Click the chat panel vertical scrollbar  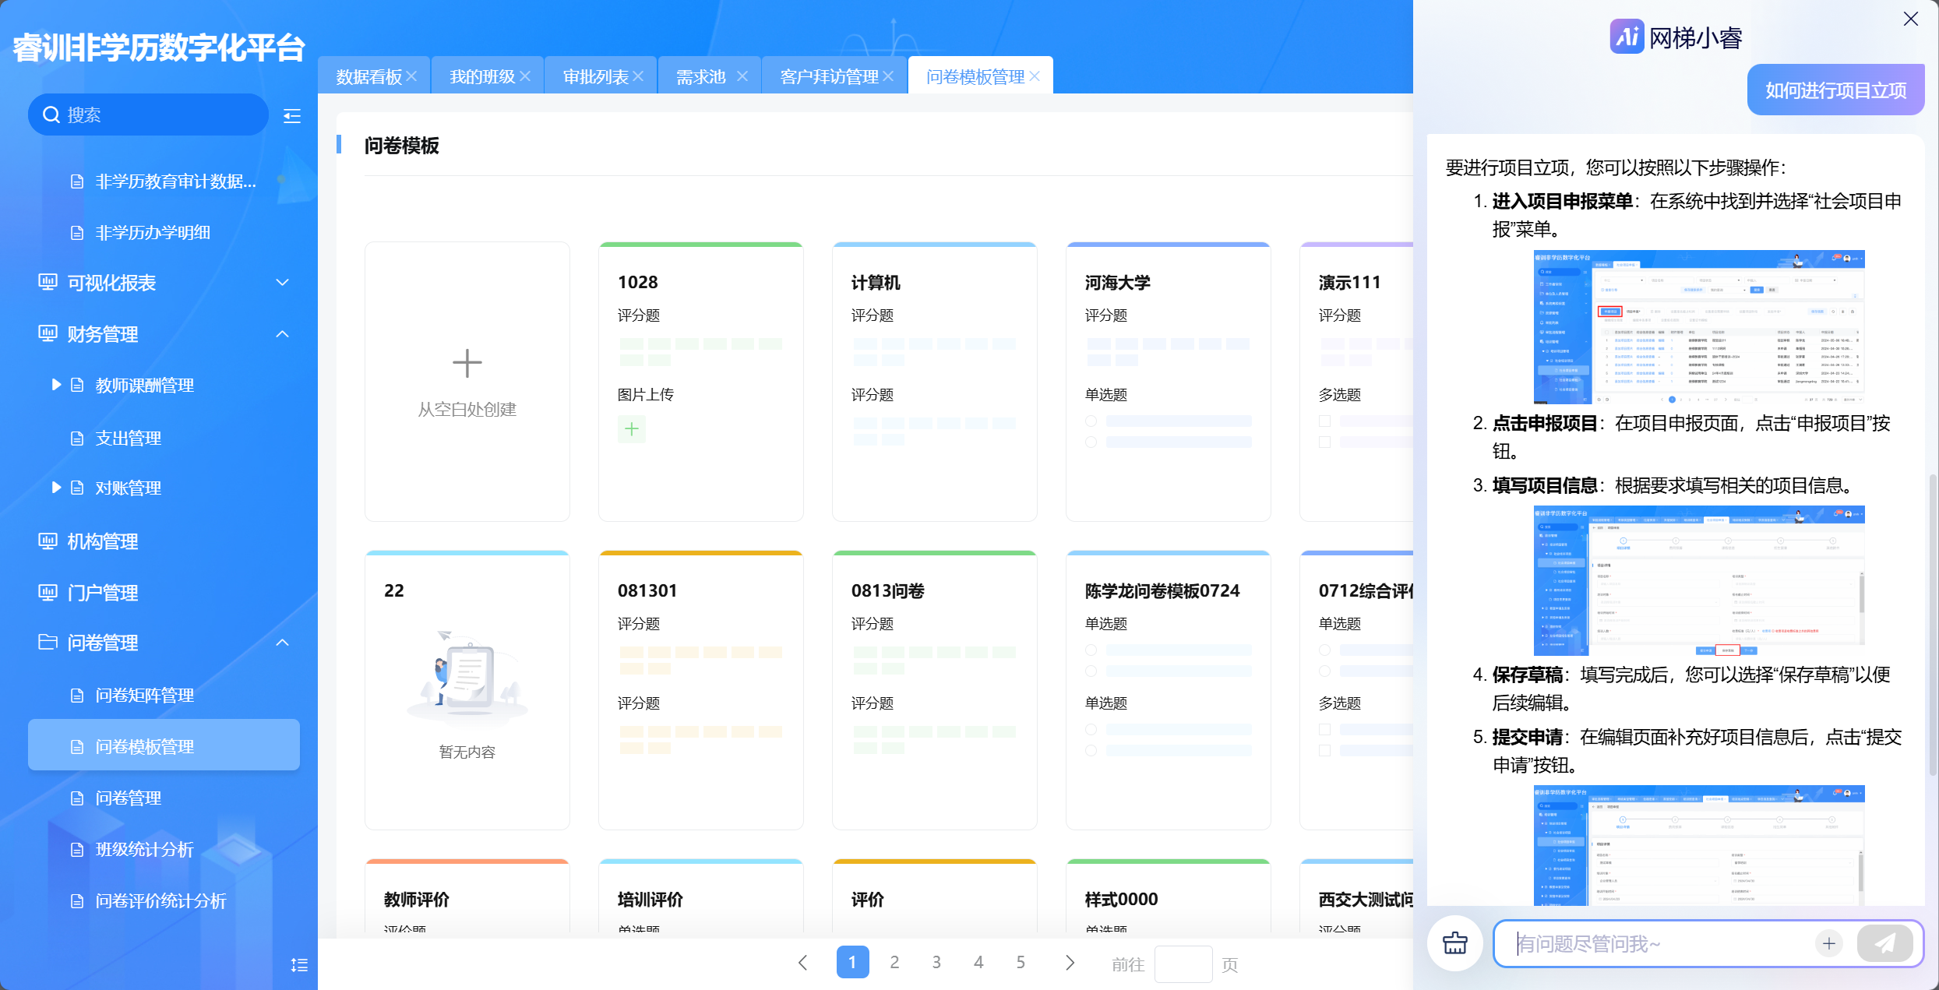click(1933, 623)
